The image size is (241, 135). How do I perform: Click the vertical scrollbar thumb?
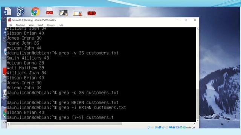click(197, 103)
